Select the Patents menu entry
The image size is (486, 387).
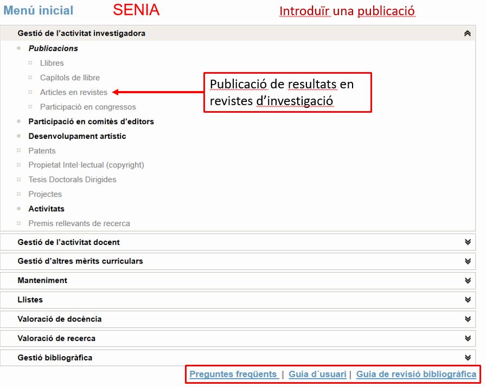click(42, 151)
